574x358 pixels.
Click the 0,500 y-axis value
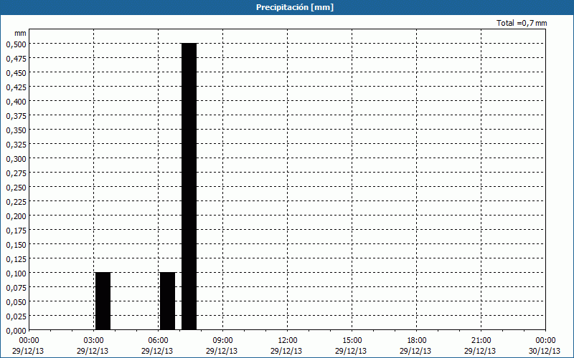click(17, 44)
